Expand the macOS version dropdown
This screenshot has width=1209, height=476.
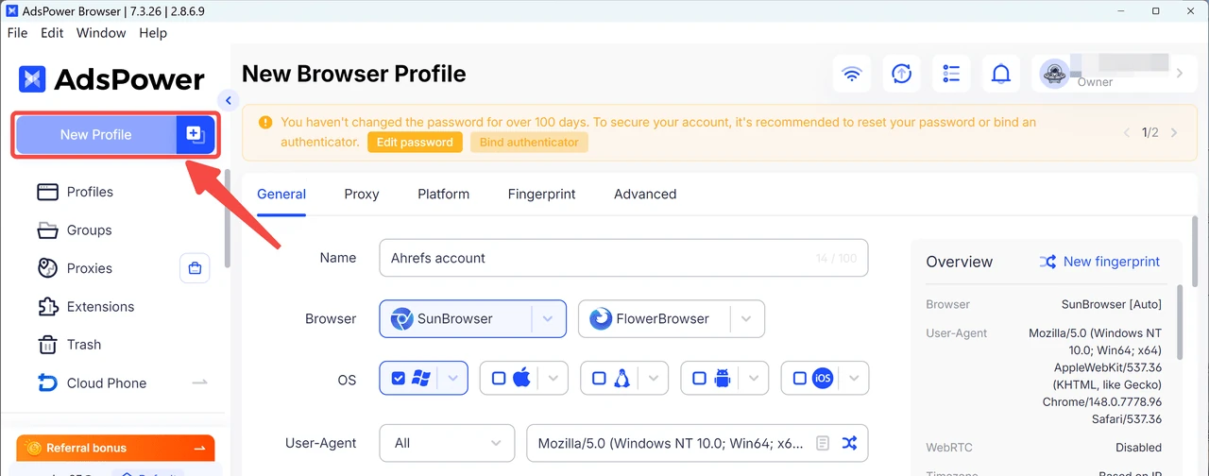pos(554,379)
